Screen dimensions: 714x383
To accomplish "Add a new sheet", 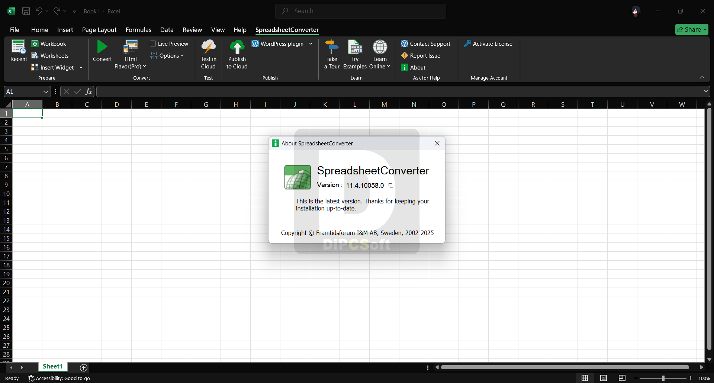I will 84,368.
